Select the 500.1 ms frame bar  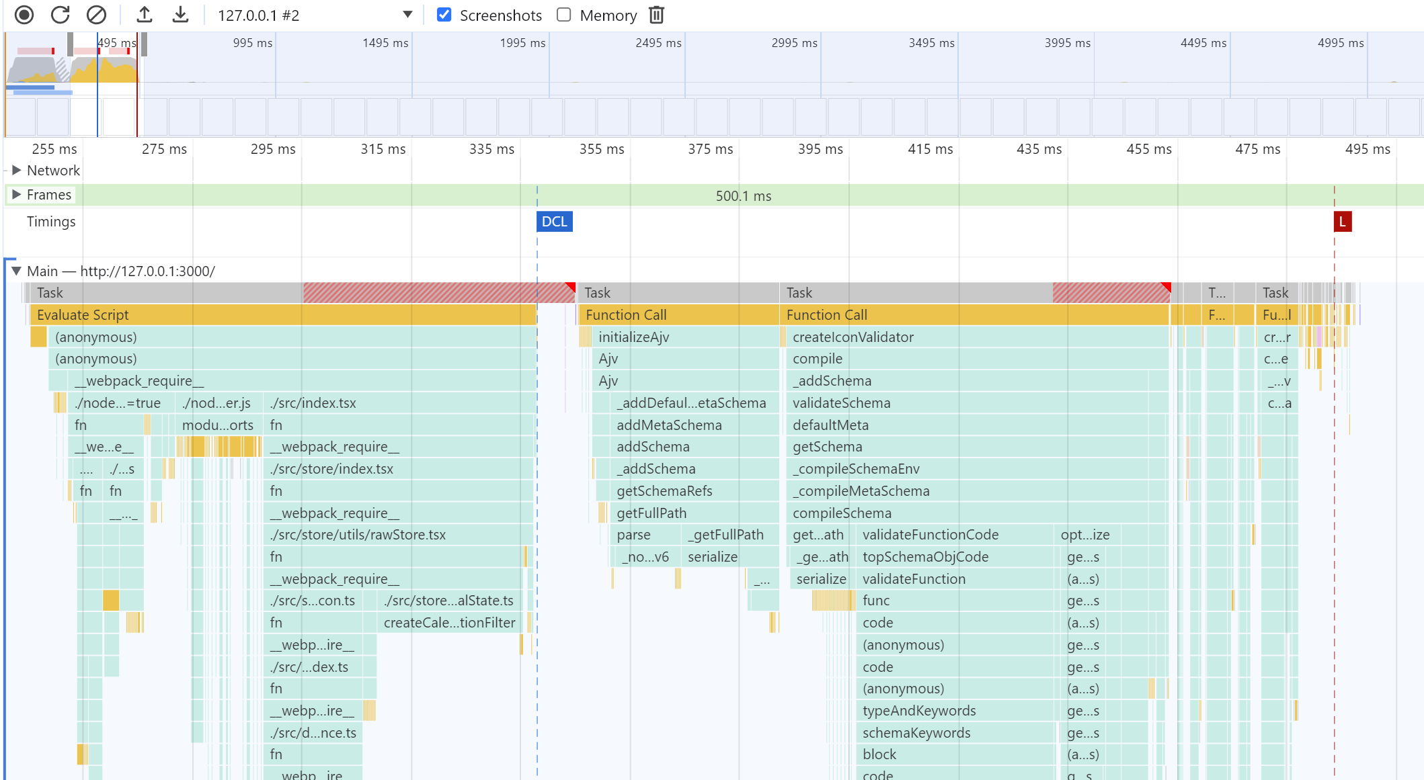[743, 196]
